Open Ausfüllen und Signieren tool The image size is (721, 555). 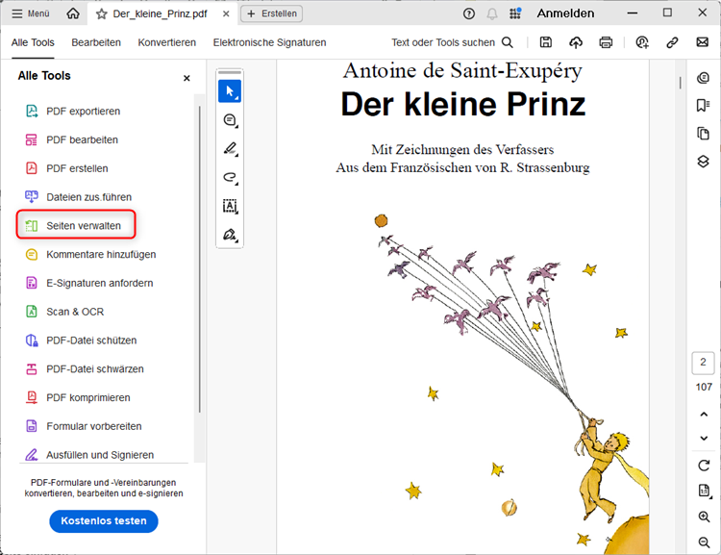pyautogui.click(x=89, y=455)
